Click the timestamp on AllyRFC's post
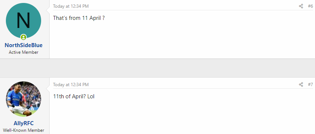 point(71,85)
